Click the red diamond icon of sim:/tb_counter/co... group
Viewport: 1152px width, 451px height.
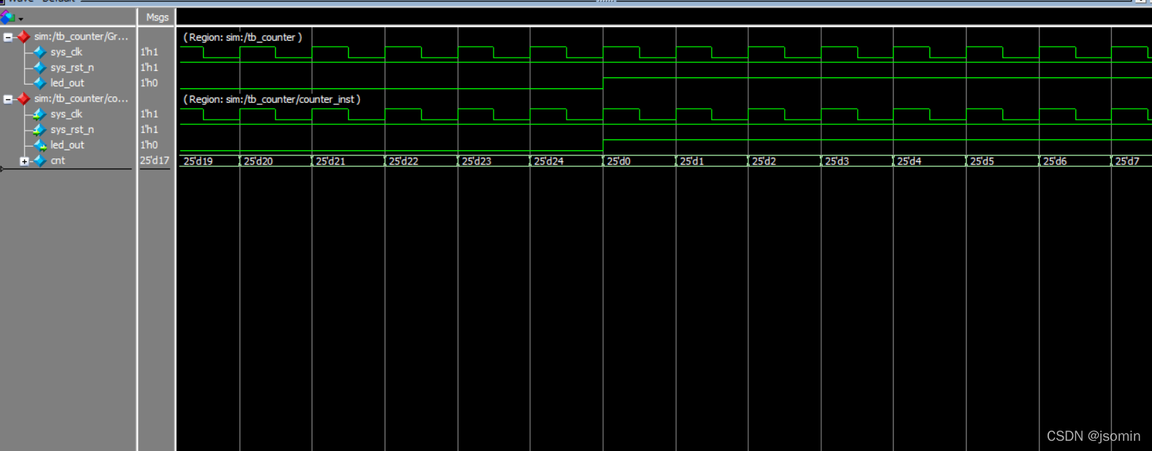[23, 99]
